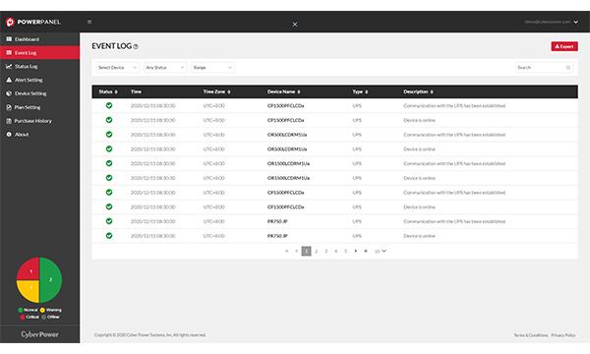Open rows-per-page dropdown showing 10
This screenshot has width=590, height=354.
[381, 251]
